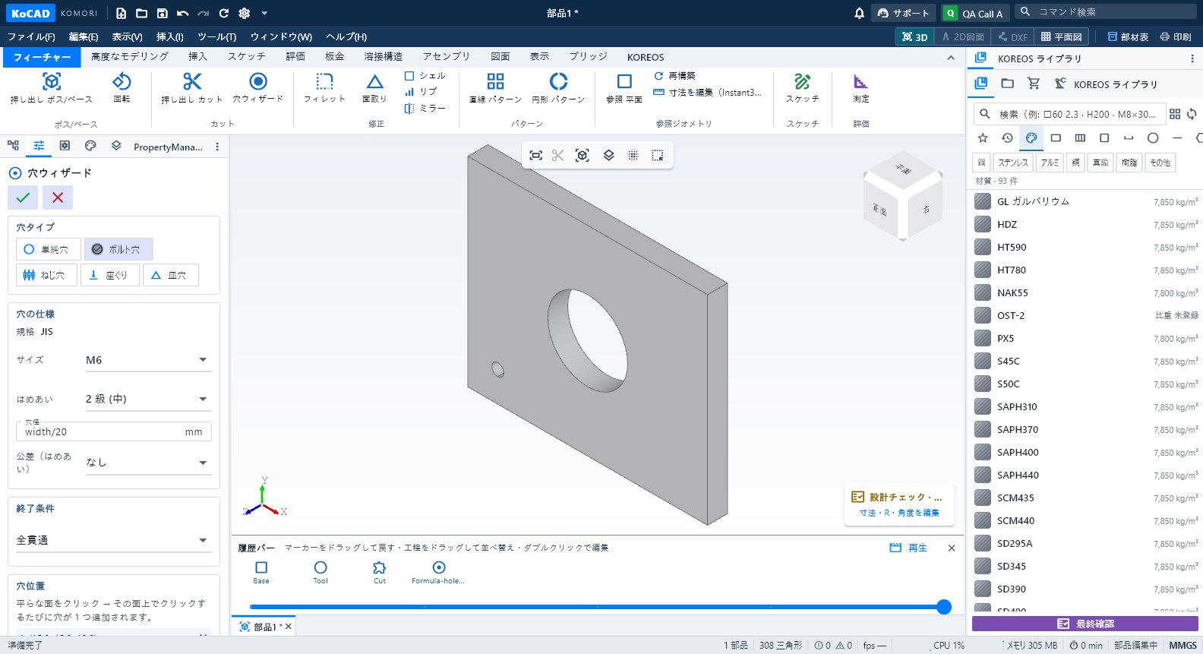Open the 終了条件 全貫通 dropdown
This screenshot has height=654, width=1203.
(x=112, y=540)
